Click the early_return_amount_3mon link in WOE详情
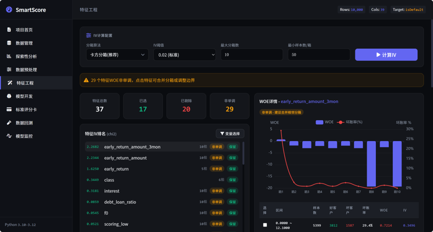 309,101
